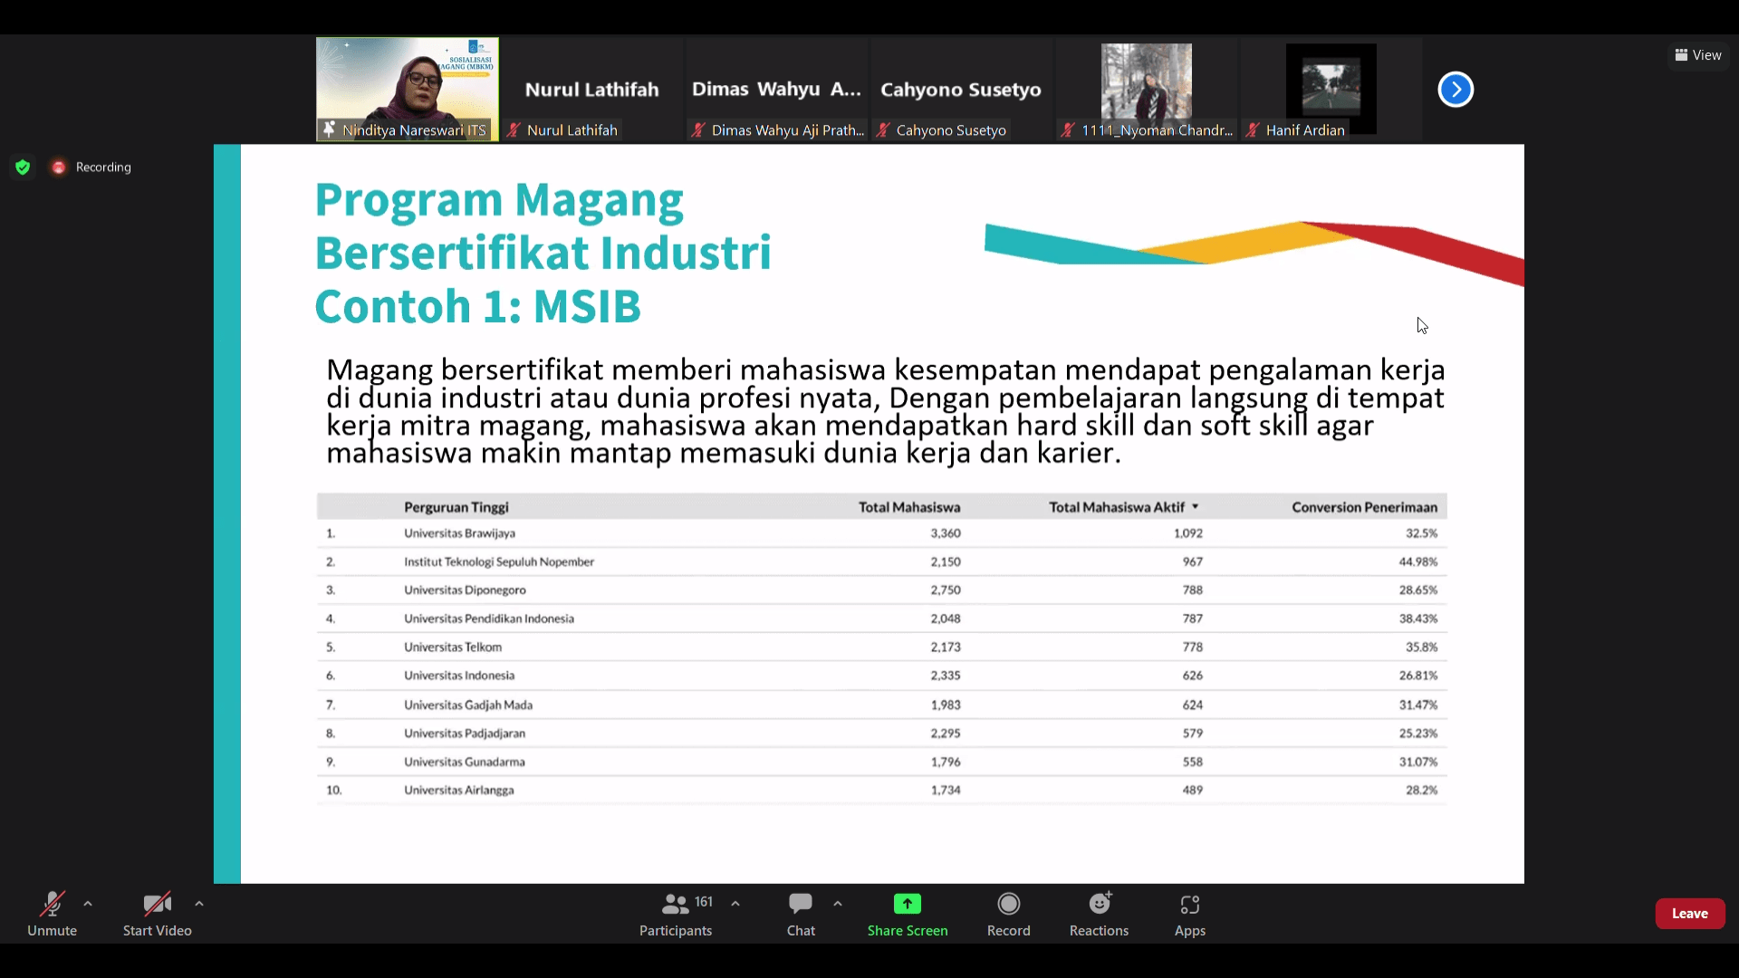Expand audio options caret beside Unmute
The width and height of the screenshot is (1739, 978).
coord(88,904)
